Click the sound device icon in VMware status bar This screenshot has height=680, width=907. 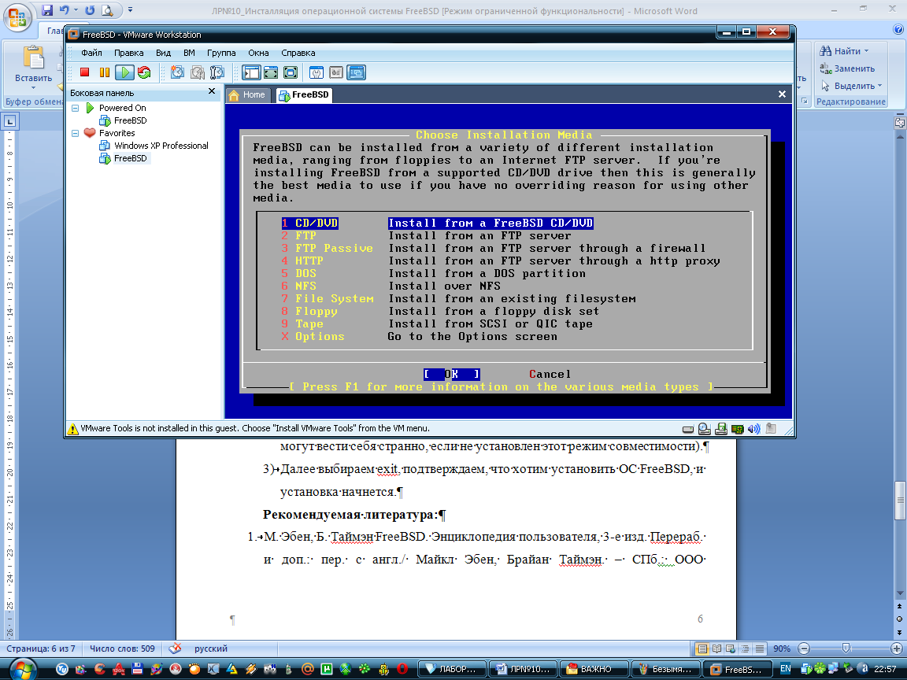[x=753, y=429]
